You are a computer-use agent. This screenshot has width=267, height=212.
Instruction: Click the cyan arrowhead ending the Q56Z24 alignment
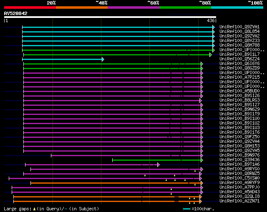tap(103, 59)
